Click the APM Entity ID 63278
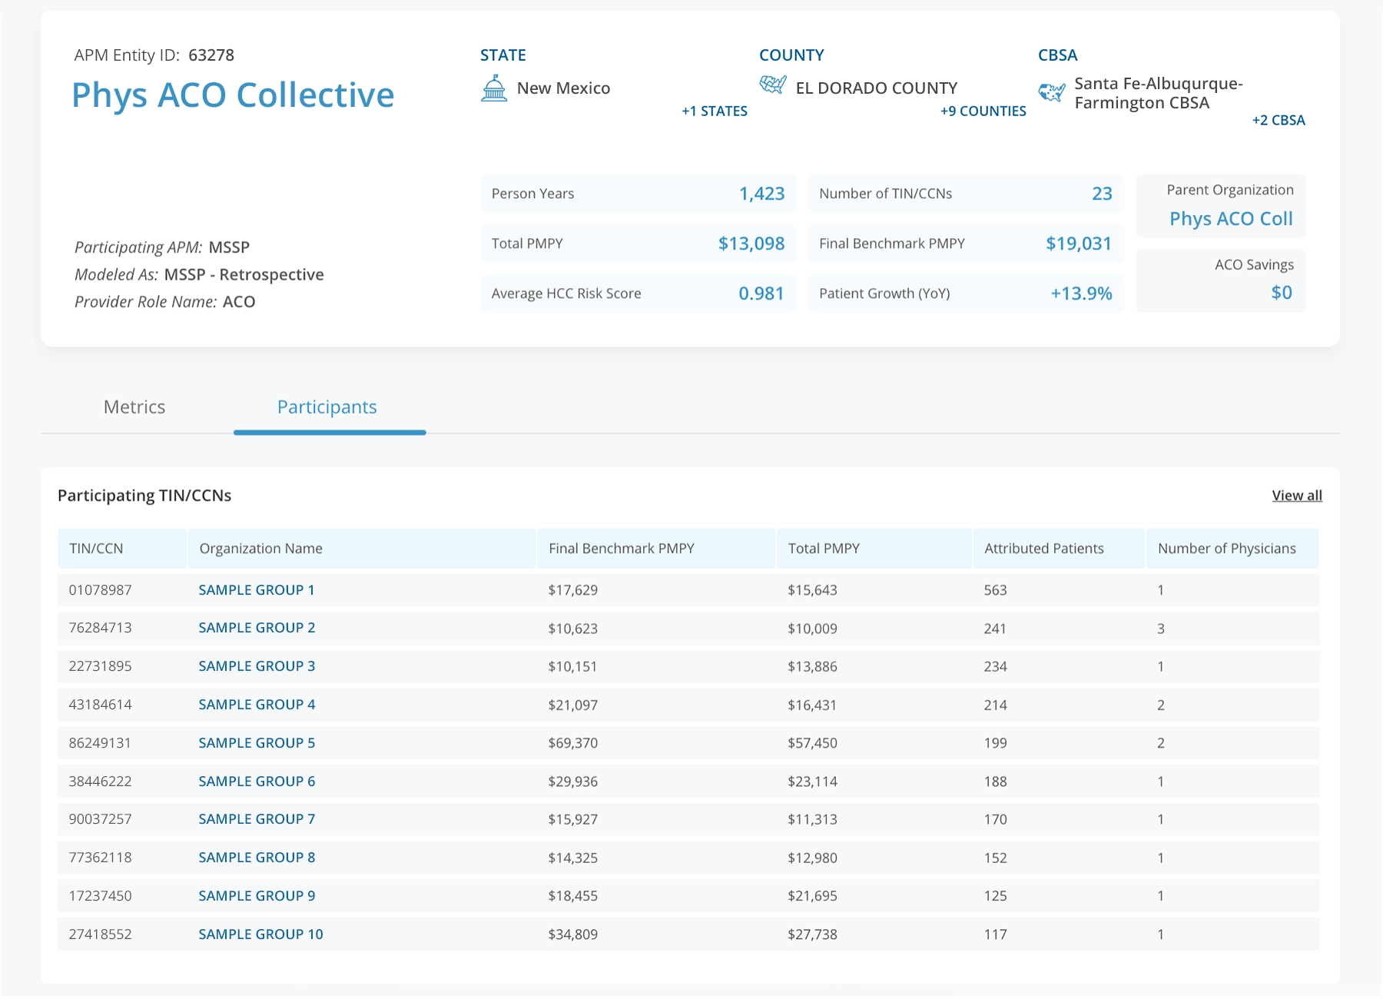1383x999 pixels. pos(211,55)
